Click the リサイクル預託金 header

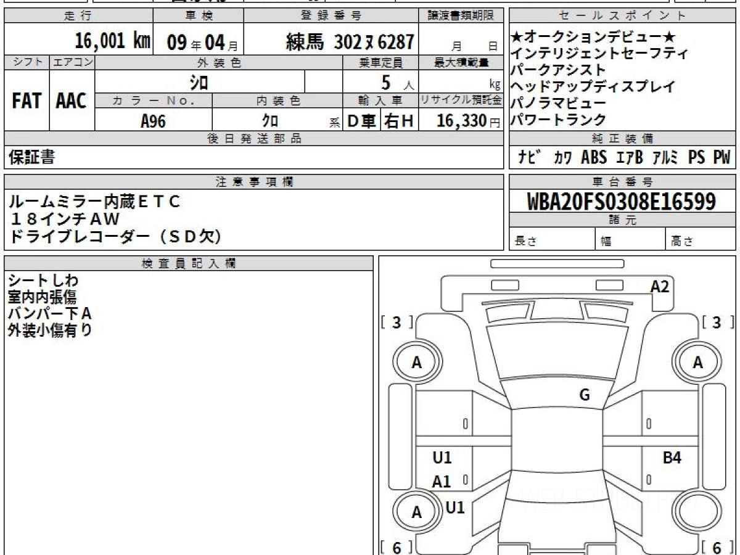tap(461, 101)
